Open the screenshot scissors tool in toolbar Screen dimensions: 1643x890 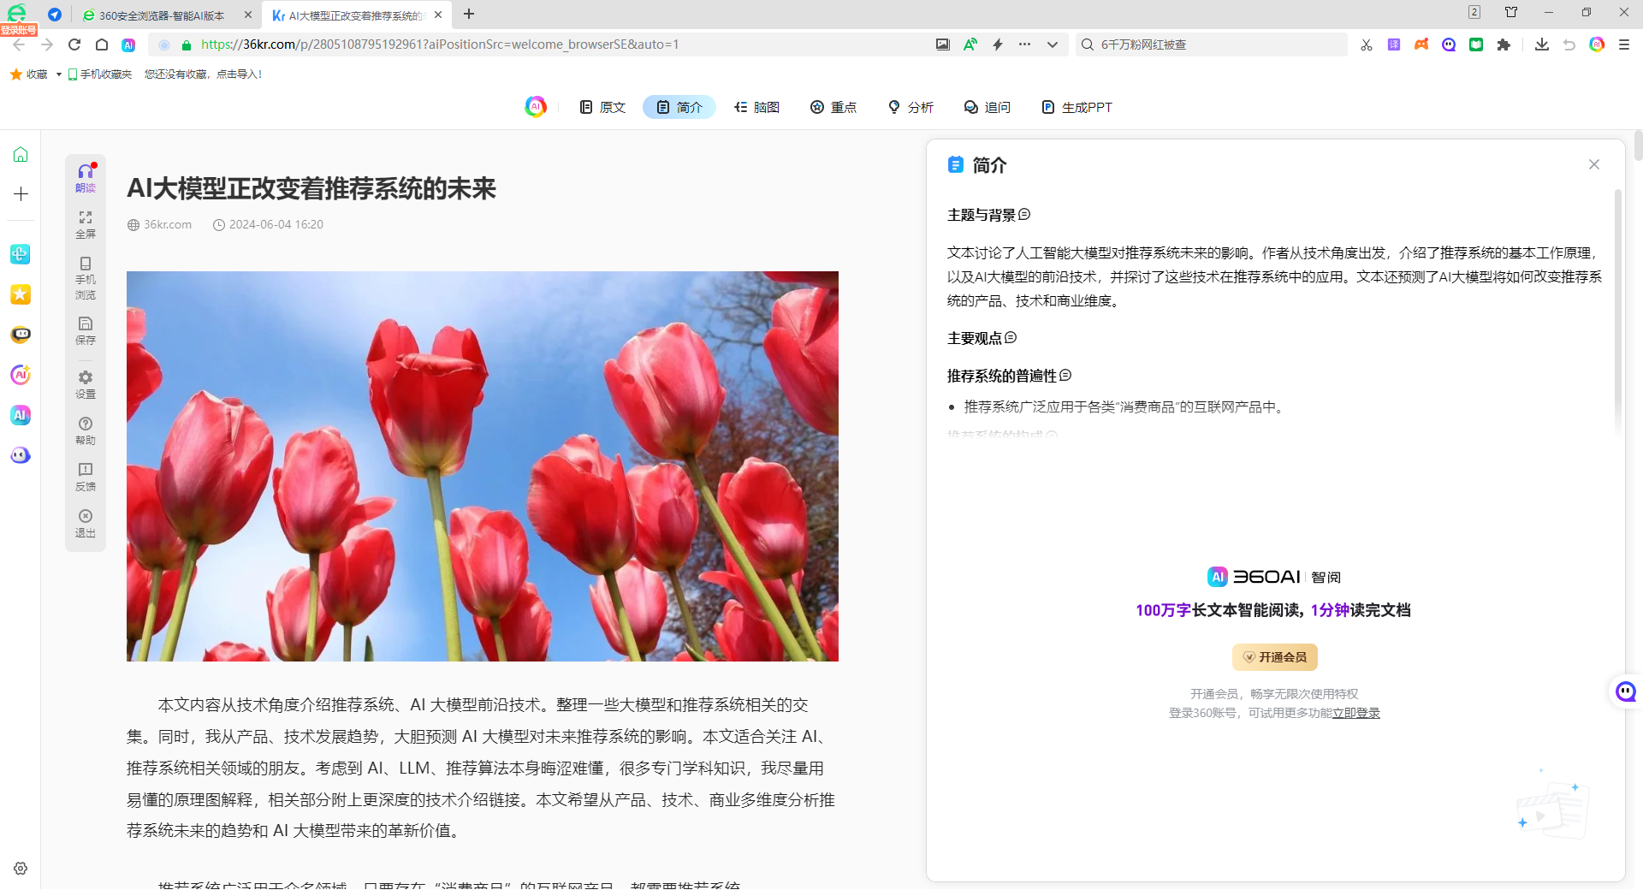point(1367,44)
